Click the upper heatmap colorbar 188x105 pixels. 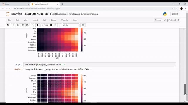[x=82, y=40]
